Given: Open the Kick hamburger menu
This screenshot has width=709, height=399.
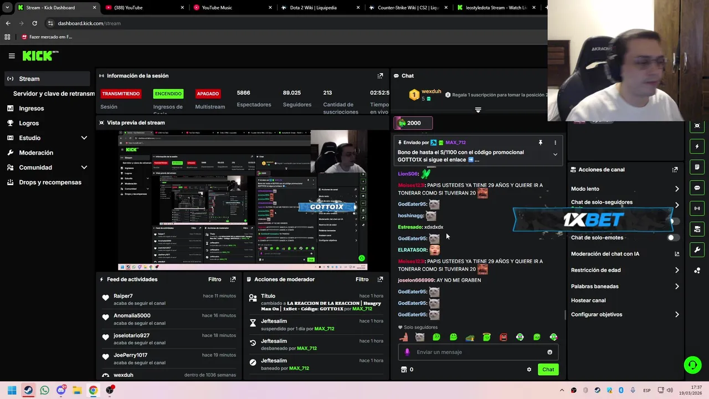Looking at the screenshot, I should [12, 56].
